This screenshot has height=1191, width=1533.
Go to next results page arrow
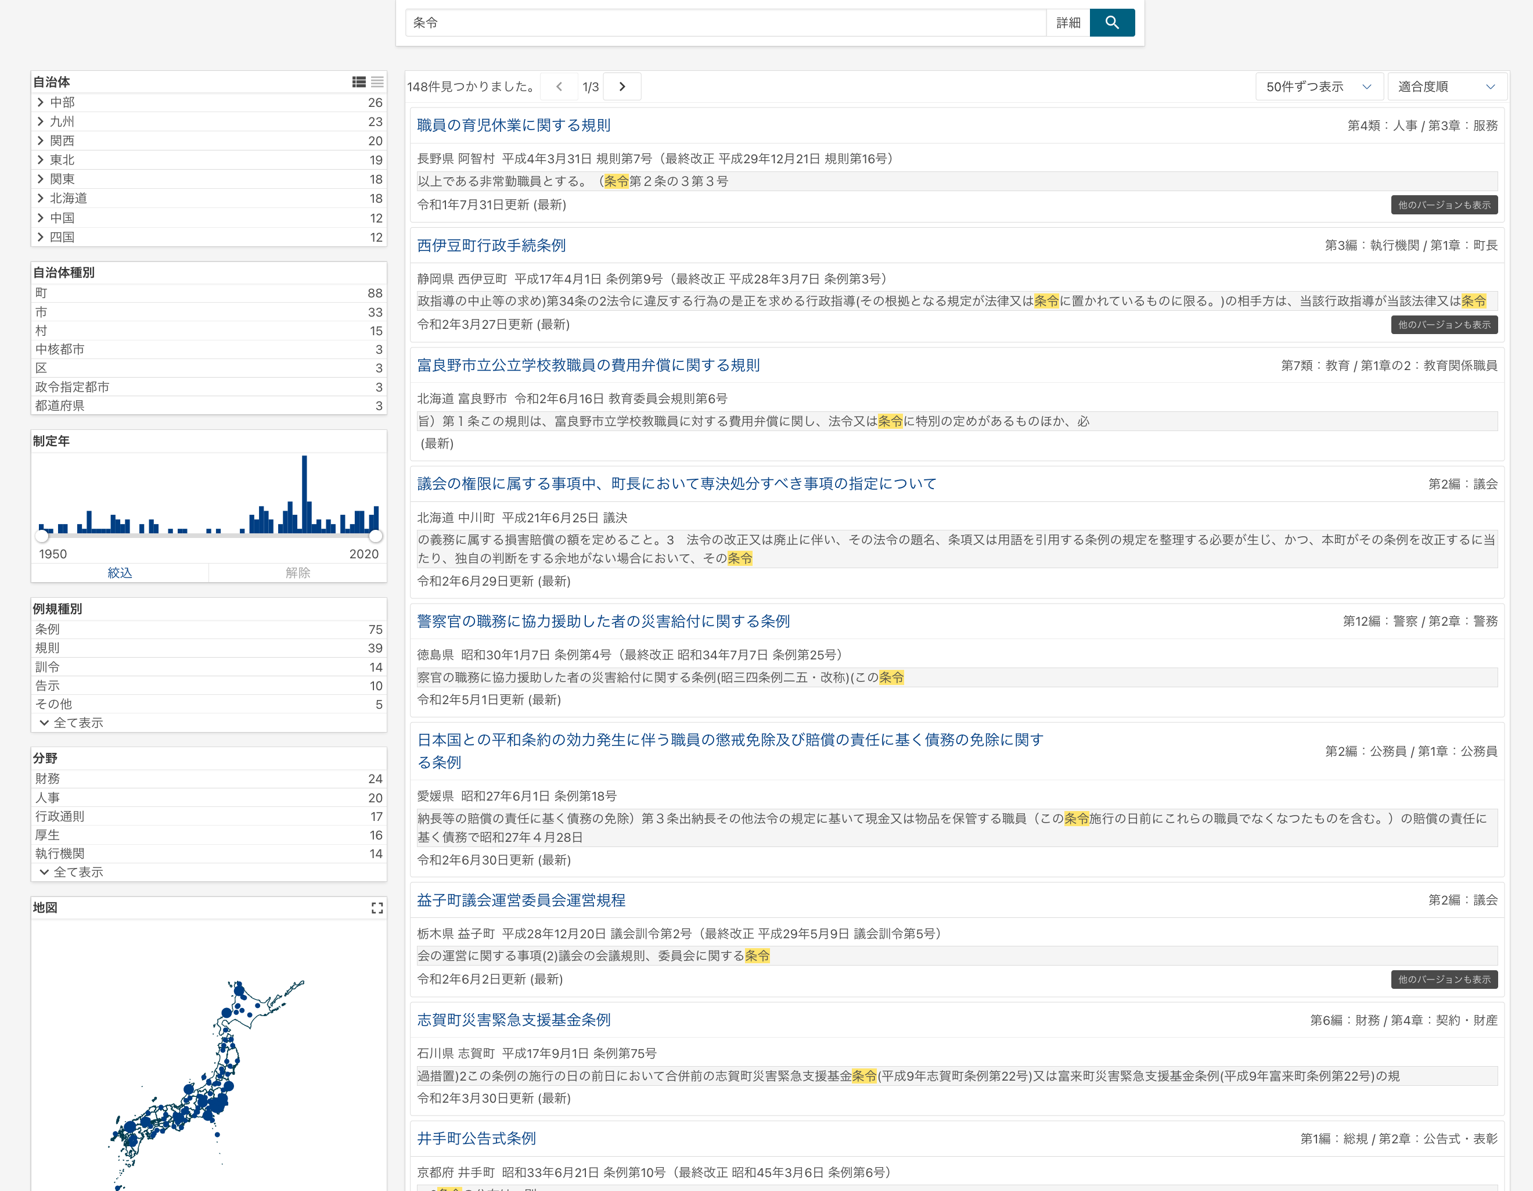coord(622,87)
